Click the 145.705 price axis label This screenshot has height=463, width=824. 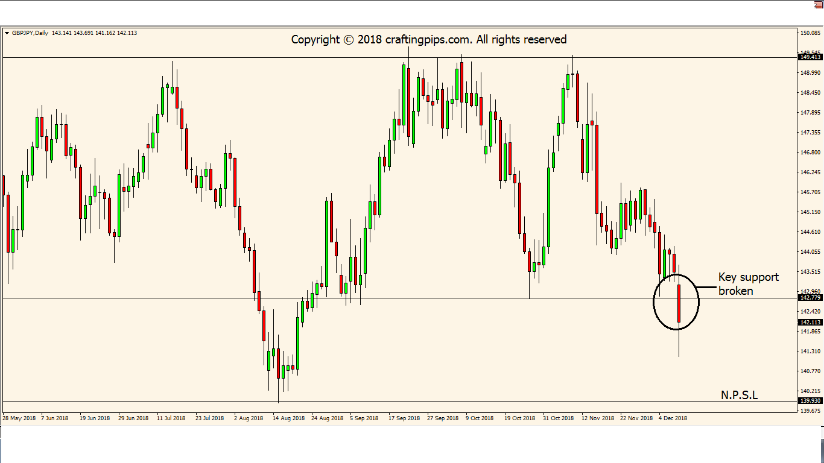coord(811,192)
